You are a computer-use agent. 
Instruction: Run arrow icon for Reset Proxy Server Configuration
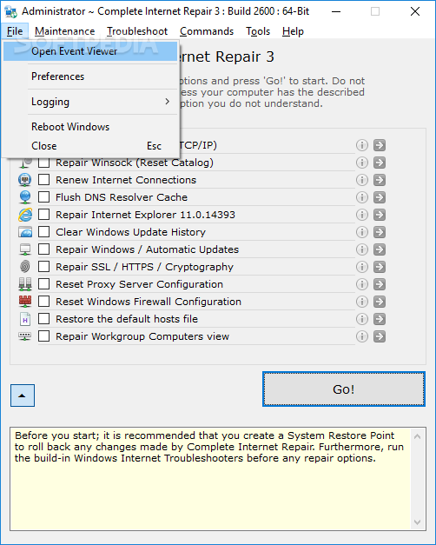coord(380,284)
